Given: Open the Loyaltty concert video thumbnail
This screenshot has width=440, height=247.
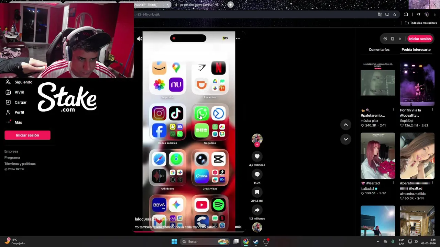Looking at the screenshot, I should click(417, 83).
